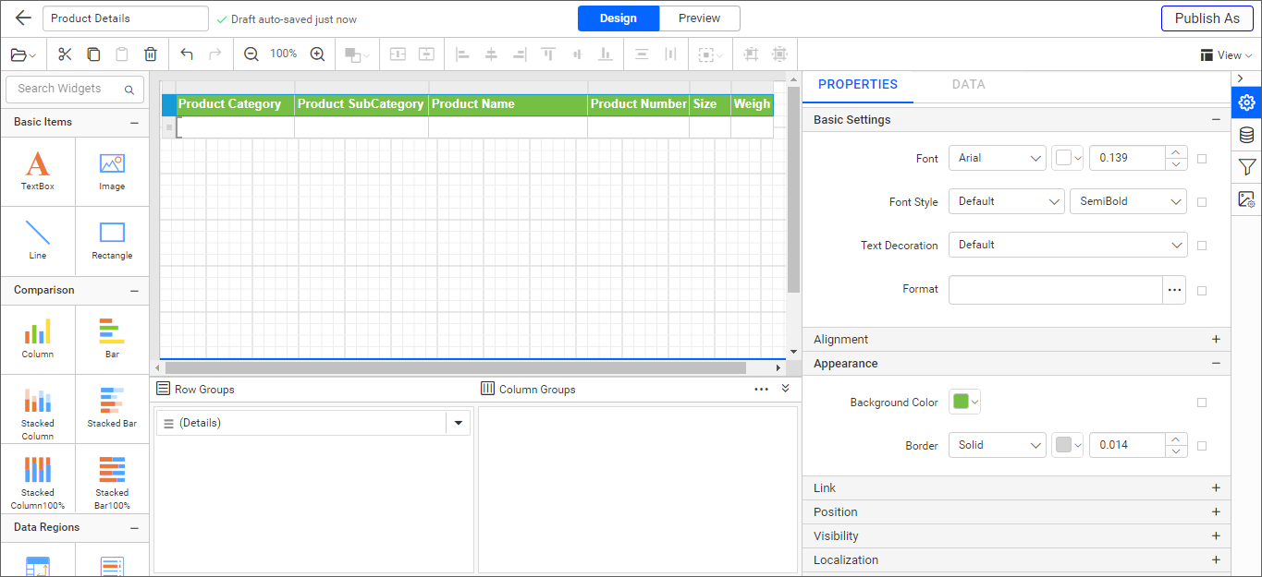Open the Format expression editor ellipsis button
Viewport: 1262px width, 577px height.
(1175, 290)
